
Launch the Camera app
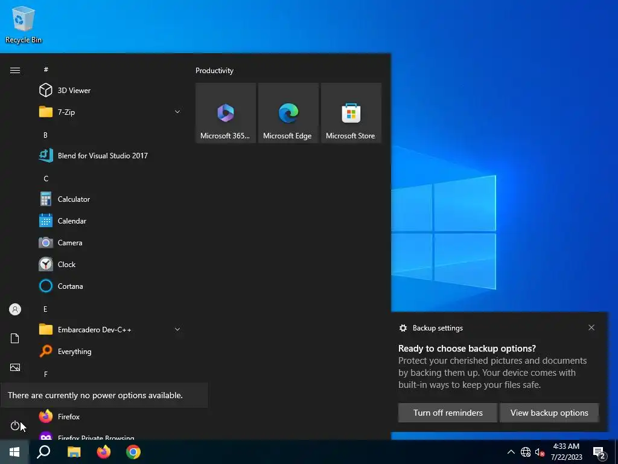pos(110,243)
